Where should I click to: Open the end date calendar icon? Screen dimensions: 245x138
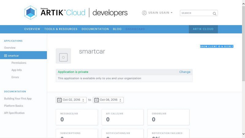click(x=96, y=100)
